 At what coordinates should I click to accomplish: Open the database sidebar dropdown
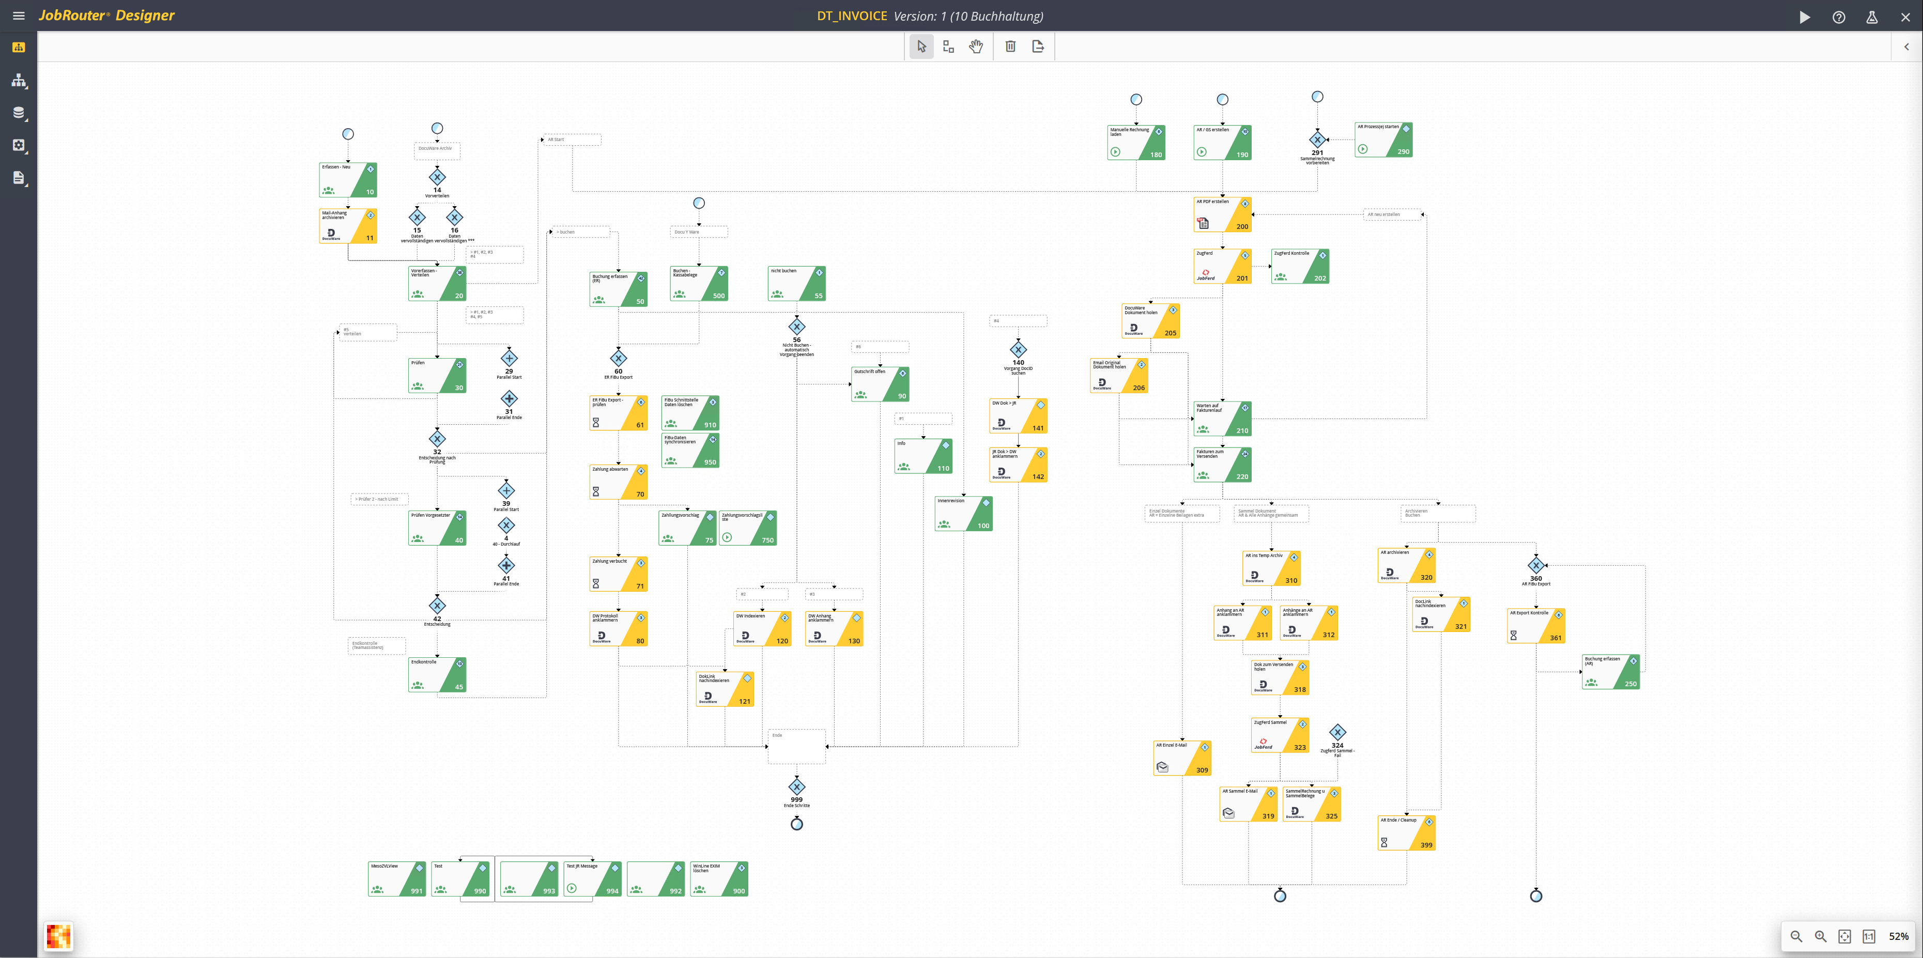click(x=20, y=113)
